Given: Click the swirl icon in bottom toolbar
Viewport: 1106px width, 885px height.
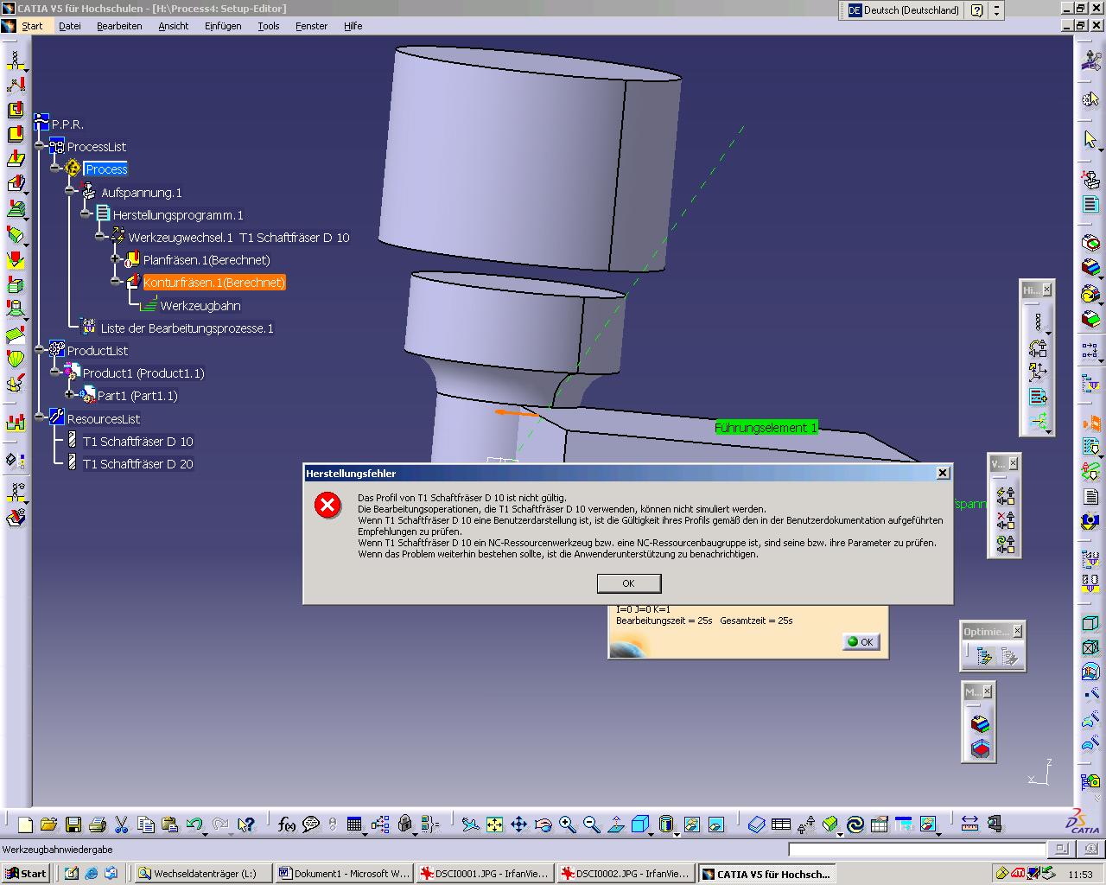Looking at the screenshot, I should 855,825.
